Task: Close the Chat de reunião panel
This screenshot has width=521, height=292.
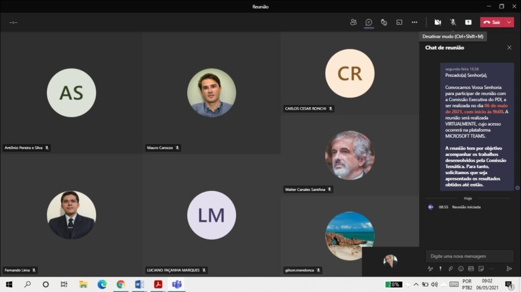Action: pyautogui.click(x=509, y=48)
